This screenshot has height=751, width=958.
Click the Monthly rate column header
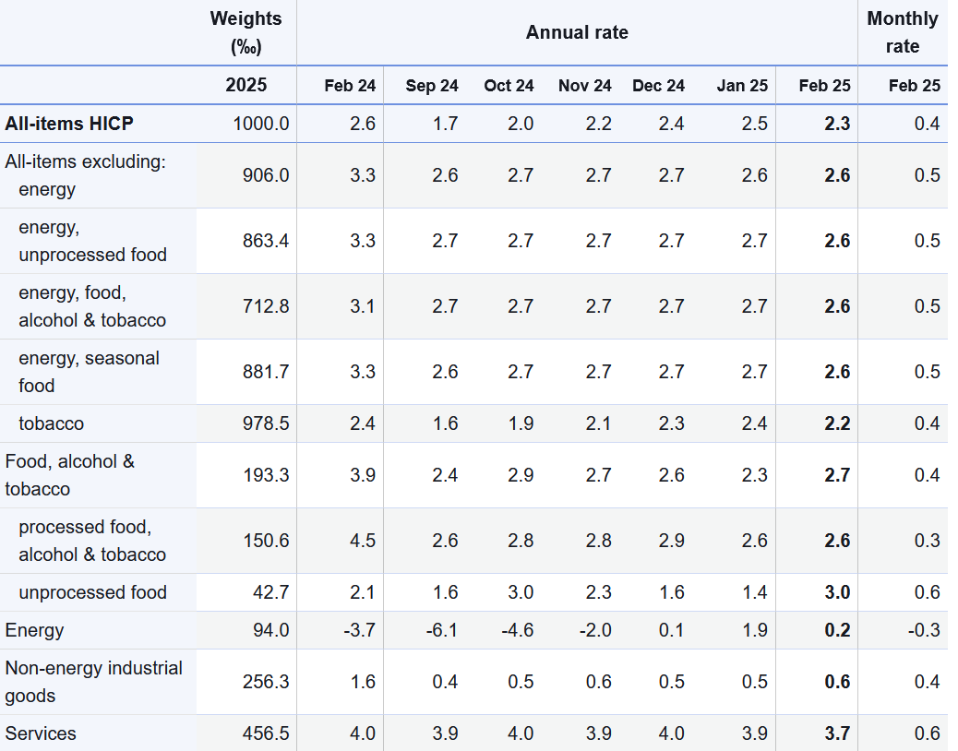point(902,32)
